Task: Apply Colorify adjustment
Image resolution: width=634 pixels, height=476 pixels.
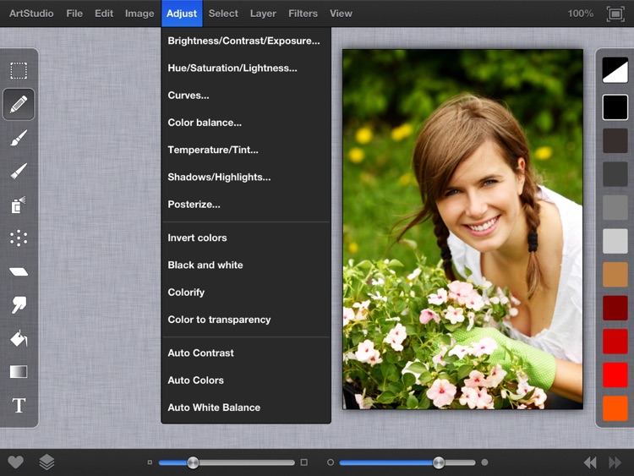Action: click(246, 293)
